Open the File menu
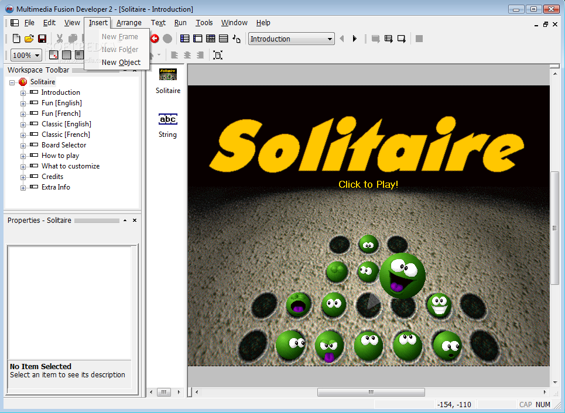Screen dimensions: 565x413 29,23
